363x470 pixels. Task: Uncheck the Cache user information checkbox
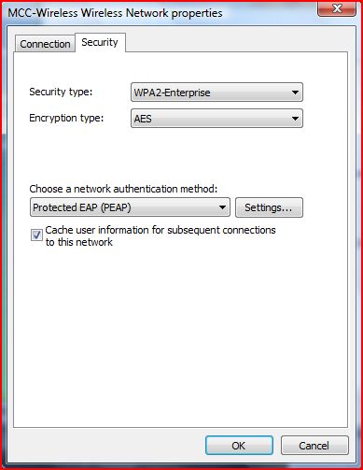click(36, 235)
